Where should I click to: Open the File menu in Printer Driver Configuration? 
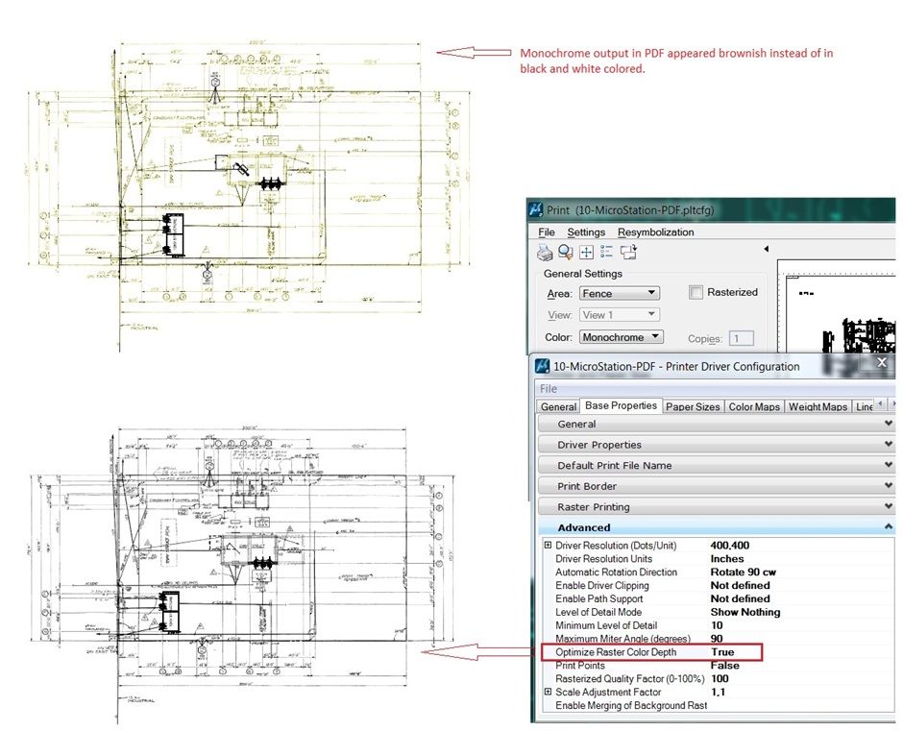(549, 388)
